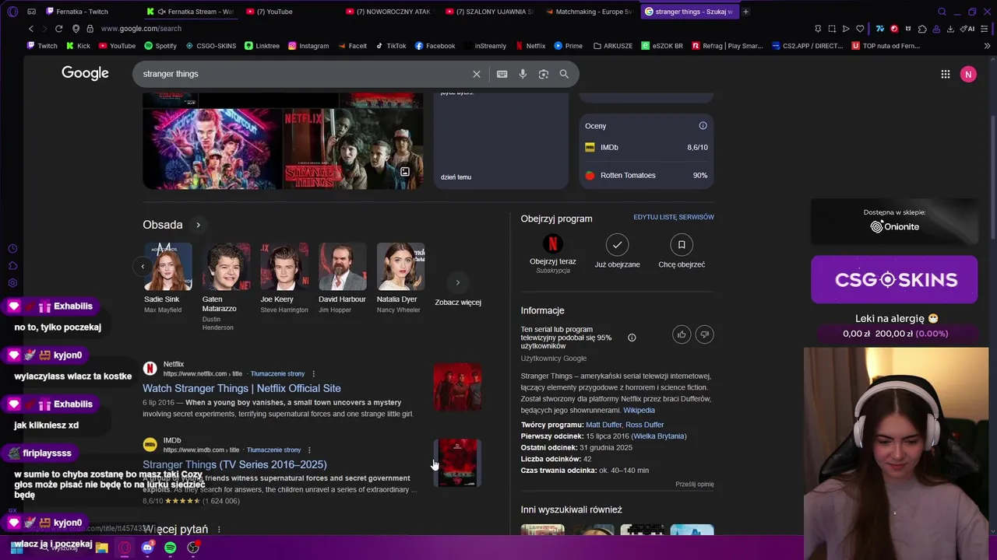The image size is (997, 560).
Task: Open the Netflix result three-dot menu
Action: pyautogui.click(x=312, y=374)
